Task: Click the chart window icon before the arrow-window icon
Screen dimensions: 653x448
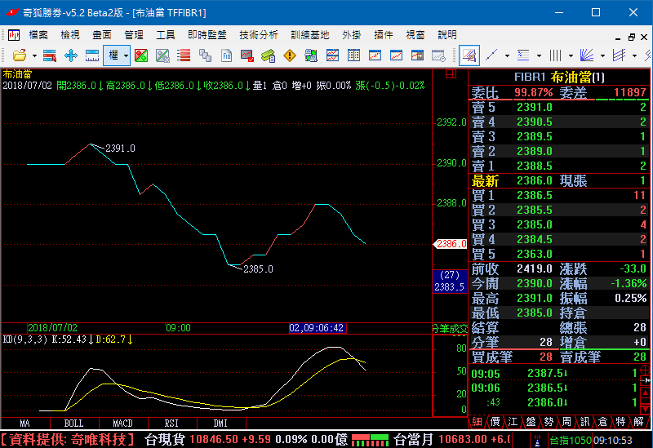Action: pyautogui.click(x=396, y=55)
